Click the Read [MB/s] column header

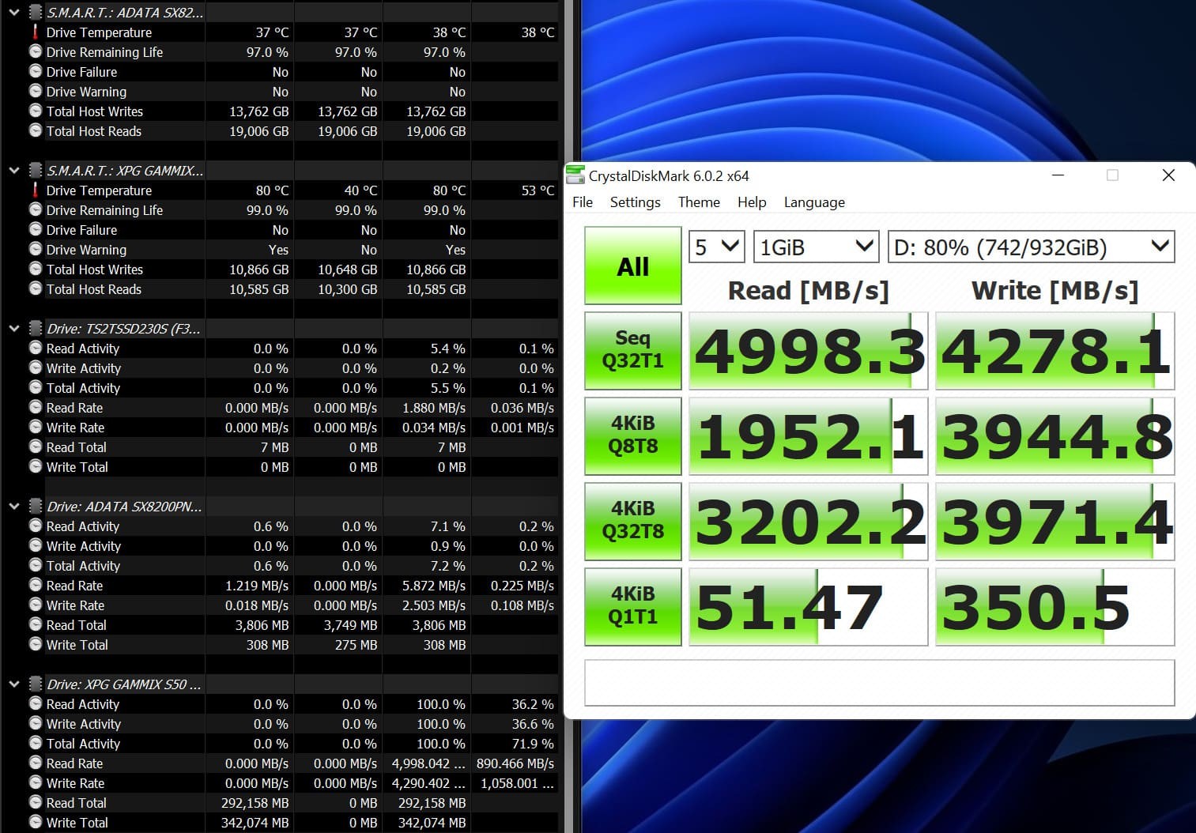(x=808, y=290)
